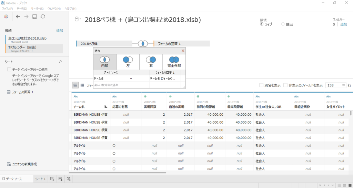Click sort icon on チーム名 column
353x188 pixels.
106,107
